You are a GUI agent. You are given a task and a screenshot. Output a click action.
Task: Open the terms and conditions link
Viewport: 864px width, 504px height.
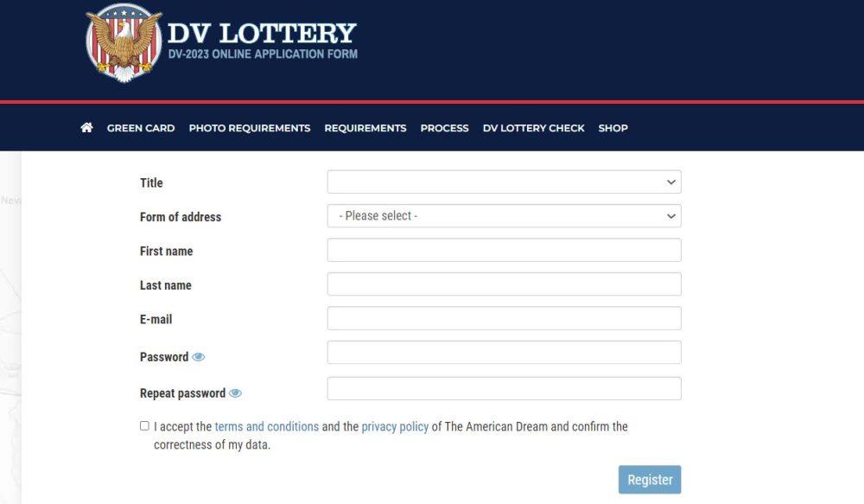(x=266, y=427)
